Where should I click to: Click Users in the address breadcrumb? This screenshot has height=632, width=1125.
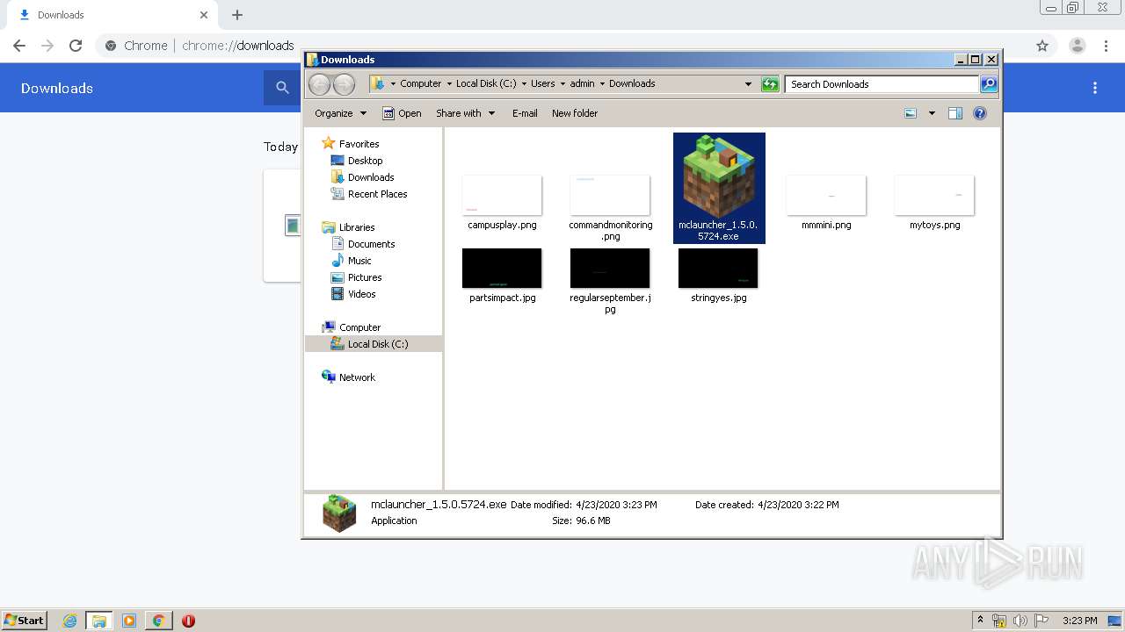click(x=542, y=83)
